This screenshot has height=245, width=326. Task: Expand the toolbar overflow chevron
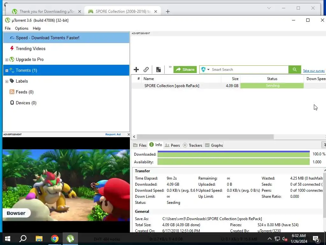pos(170,67)
